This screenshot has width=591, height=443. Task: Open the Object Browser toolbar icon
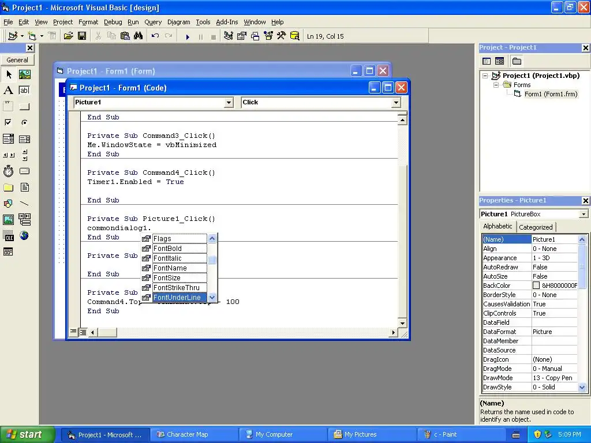[268, 36]
